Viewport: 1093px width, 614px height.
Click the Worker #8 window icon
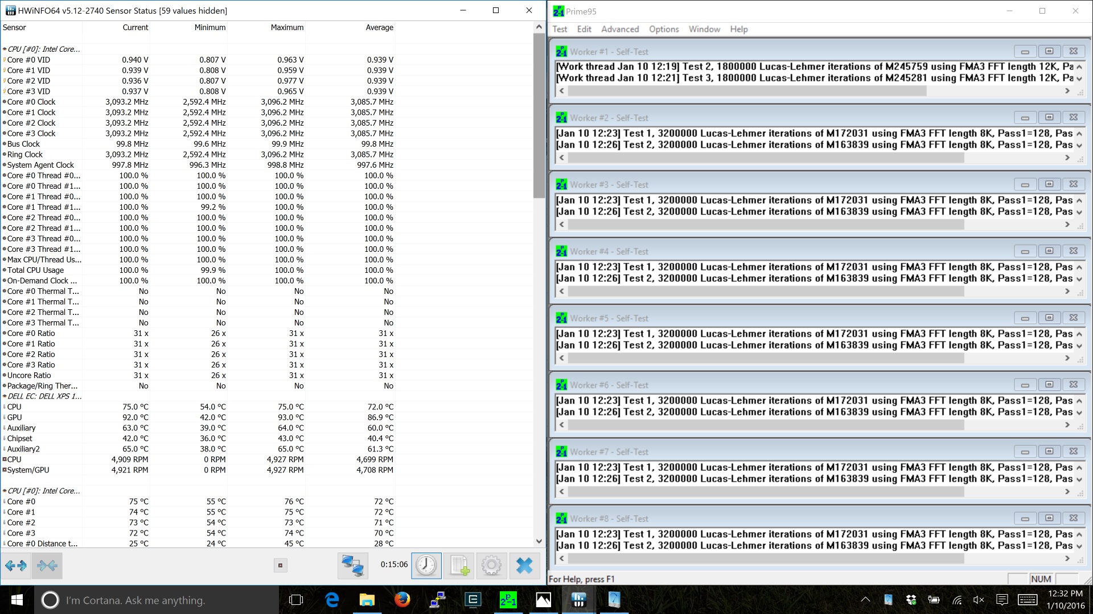point(561,518)
